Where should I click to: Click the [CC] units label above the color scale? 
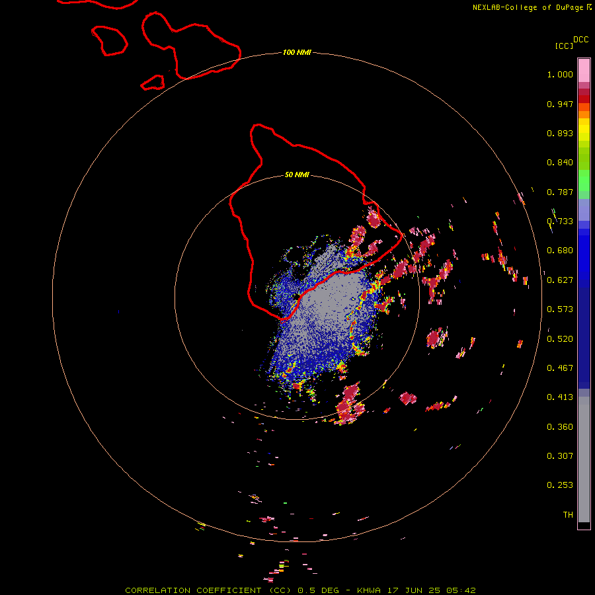tap(565, 46)
